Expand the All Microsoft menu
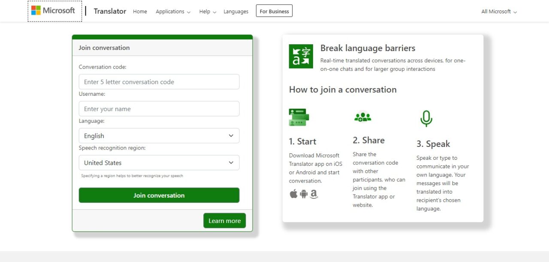The image size is (549, 262). 499,12
